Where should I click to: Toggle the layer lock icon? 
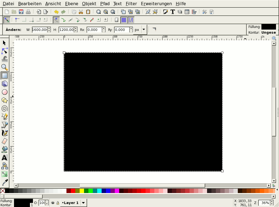click(57, 203)
